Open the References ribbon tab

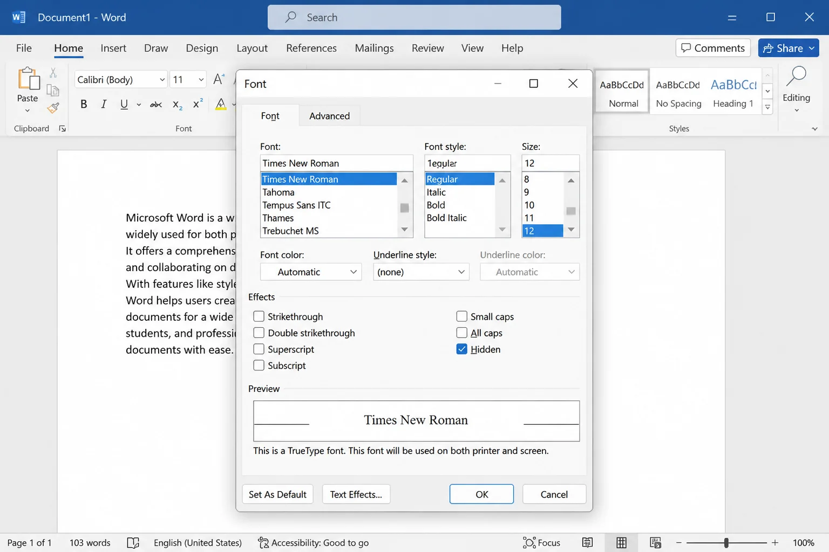coord(311,48)
